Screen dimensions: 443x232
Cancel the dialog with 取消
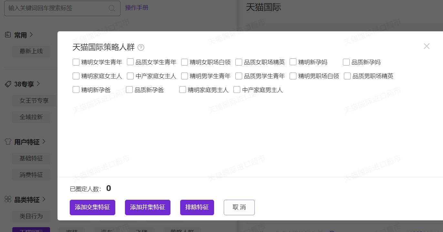pos(239,207)
